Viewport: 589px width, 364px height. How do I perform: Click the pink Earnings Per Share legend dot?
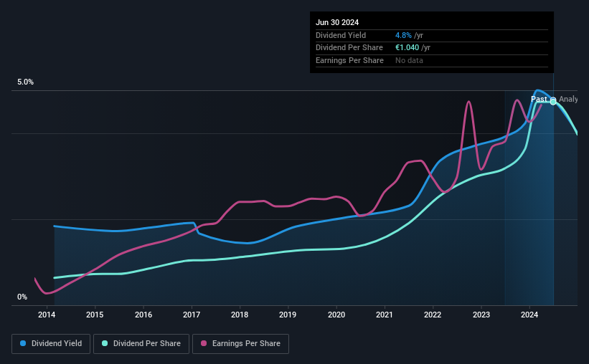(x=204, y=343)
